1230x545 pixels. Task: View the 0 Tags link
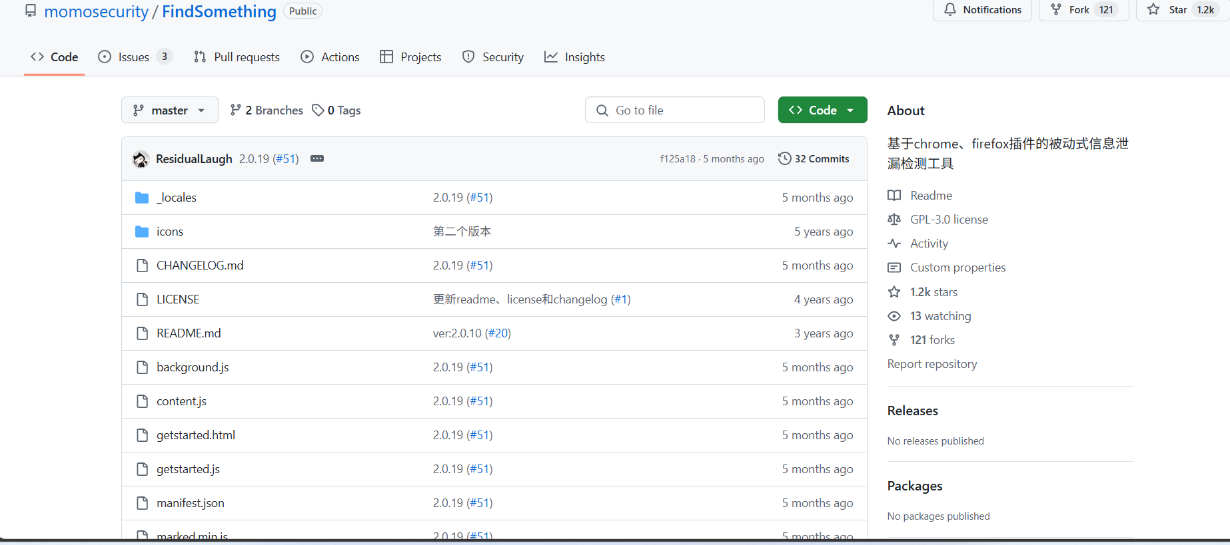click(x=336, y=110)
